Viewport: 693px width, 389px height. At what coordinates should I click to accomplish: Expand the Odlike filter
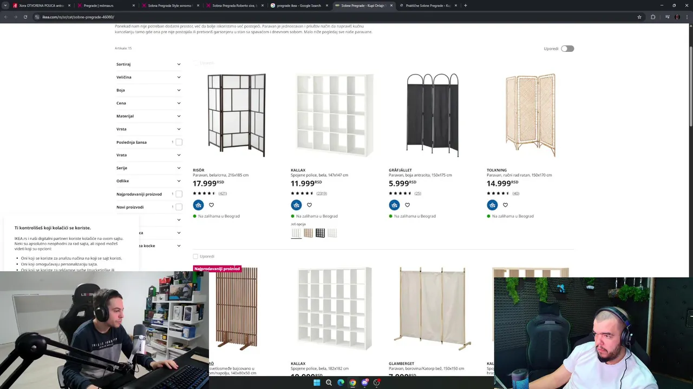click(x=148, y=181)
